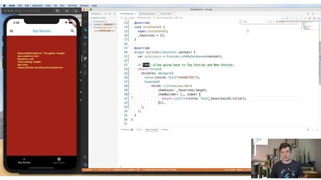This screenshot has width=321, height=180.
Task: Click the green debug restart button
Action: coord(309,18)
